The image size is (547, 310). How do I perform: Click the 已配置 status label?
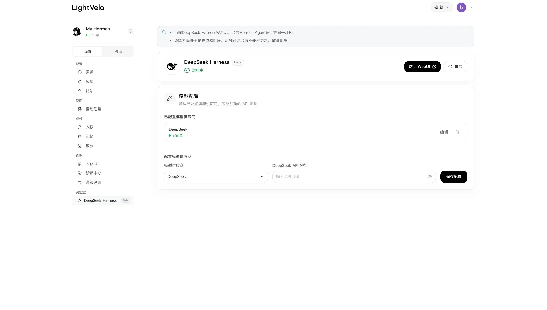point(176,136)
